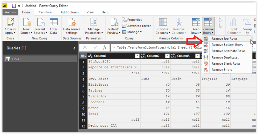Expand the Manage dropdown in Query group
258x134 pixels.
tap(133, 32)
